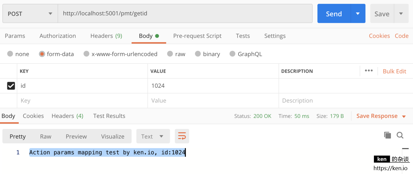This screenshot has width=413, height=174.
Task: Uncheck the id parameter row checkbox
Action: point(11,86)
